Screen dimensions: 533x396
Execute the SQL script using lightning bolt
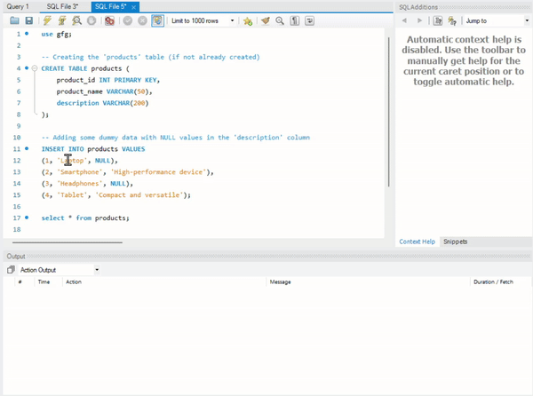tap(48, 20)
